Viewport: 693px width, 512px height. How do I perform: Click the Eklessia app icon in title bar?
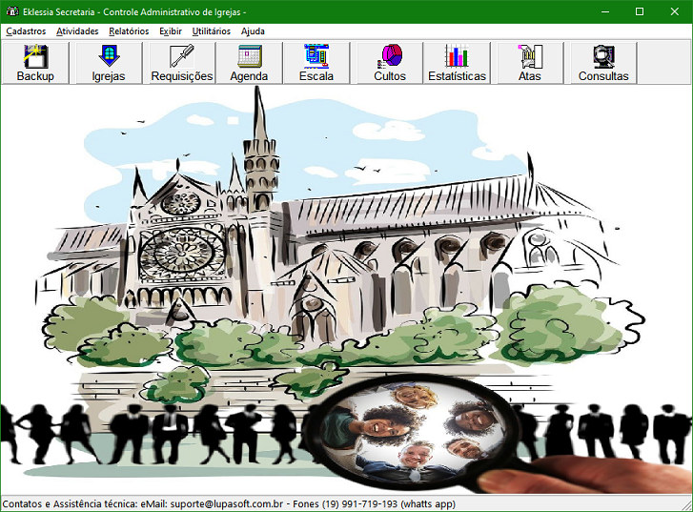pyautogui.click(x=12, y=11)
